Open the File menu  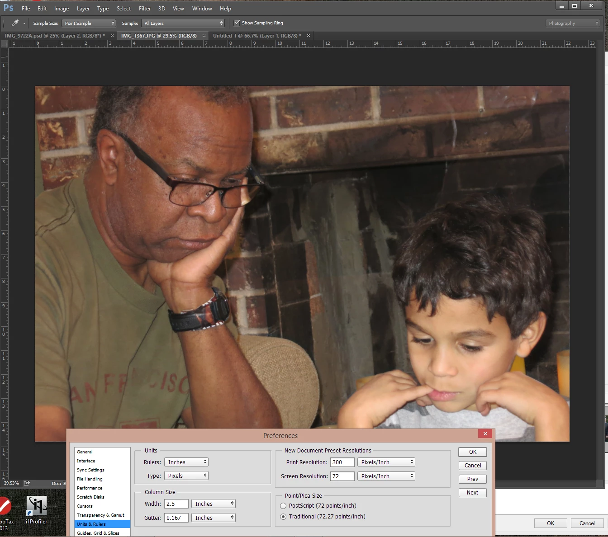click(26, 9)
